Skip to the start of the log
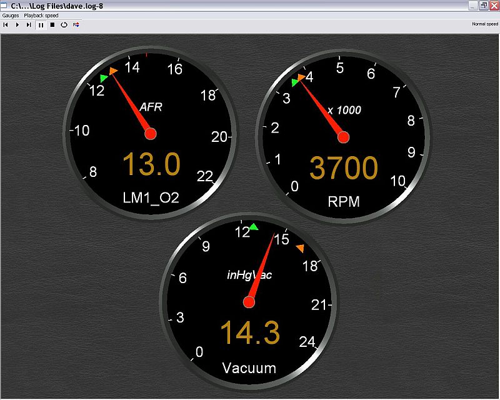 click(6, 25)
